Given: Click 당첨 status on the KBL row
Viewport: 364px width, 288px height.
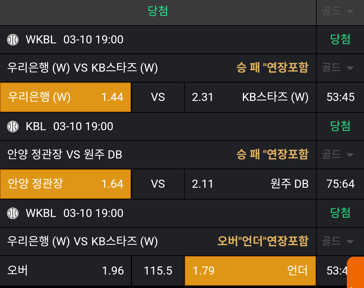Looking at the screenshot, I should (340, 127).
